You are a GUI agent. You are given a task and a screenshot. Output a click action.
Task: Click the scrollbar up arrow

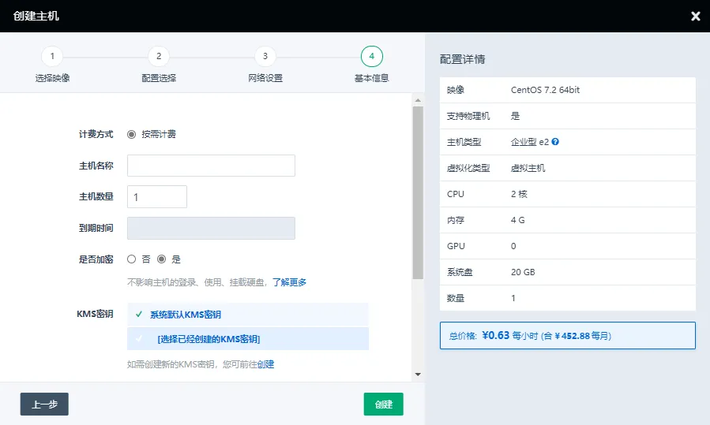point(418,100)
